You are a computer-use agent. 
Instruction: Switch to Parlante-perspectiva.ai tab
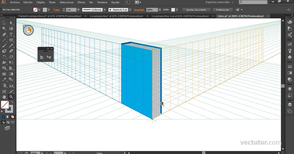coord(50,16)
